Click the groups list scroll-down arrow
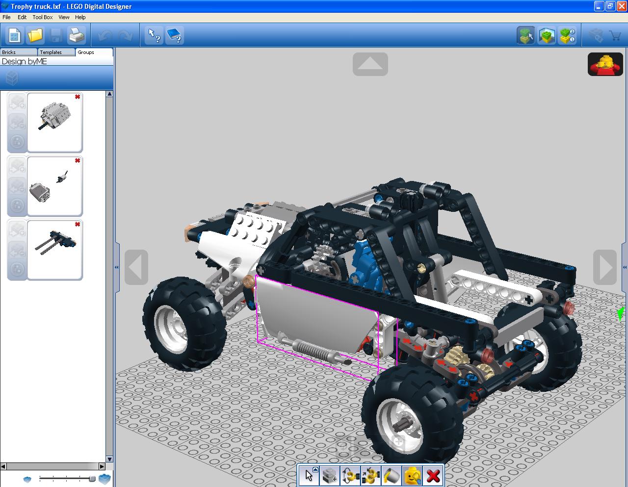 click(x=109, y=459)
